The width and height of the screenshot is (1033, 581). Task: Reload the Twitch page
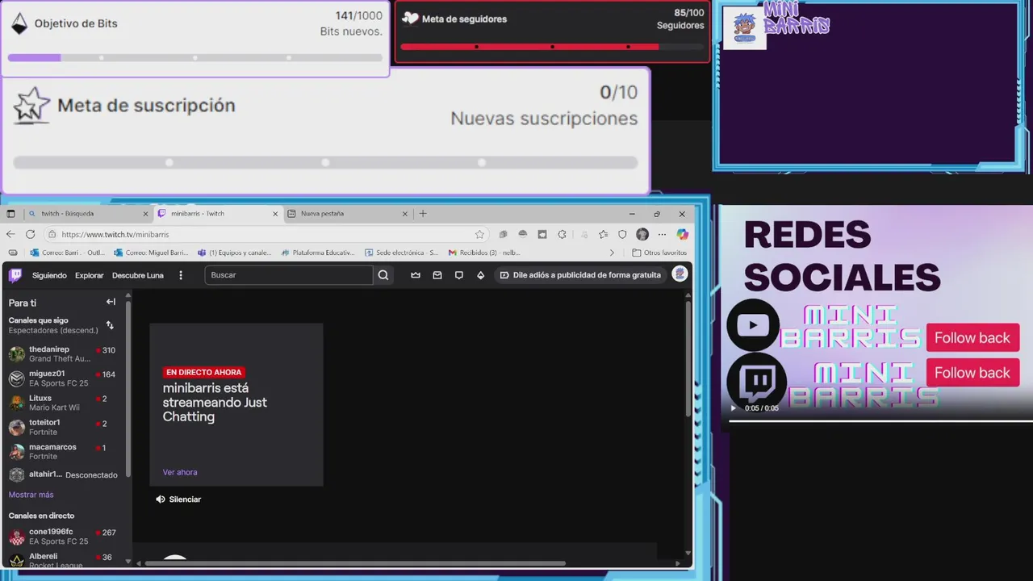click(x=30, y=234)
